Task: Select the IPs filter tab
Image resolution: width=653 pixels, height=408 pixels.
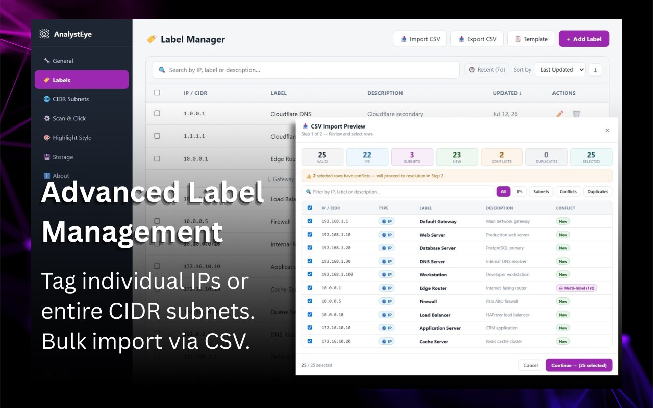Action: 519,192
